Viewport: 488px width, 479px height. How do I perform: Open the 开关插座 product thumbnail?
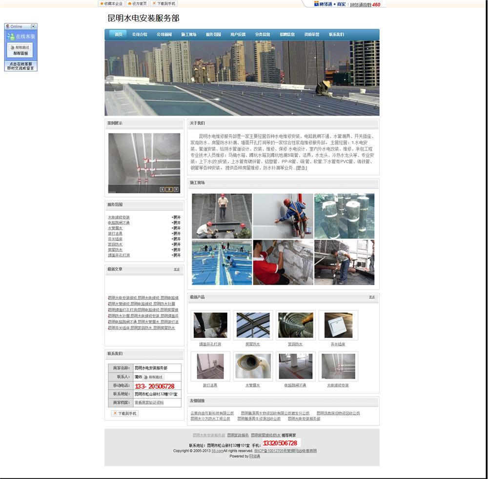click(x=338, y=325)
